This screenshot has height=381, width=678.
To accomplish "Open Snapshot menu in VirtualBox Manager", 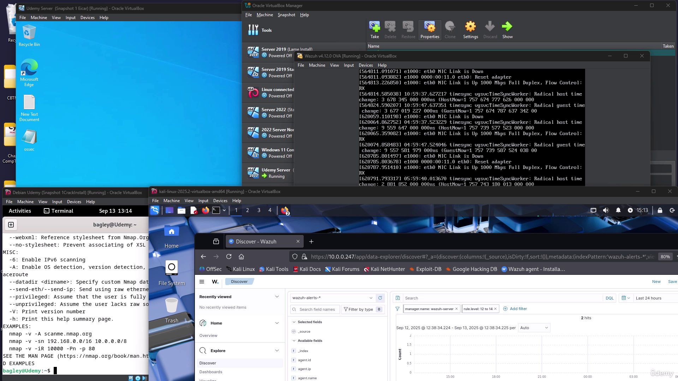I will (286, 15).
